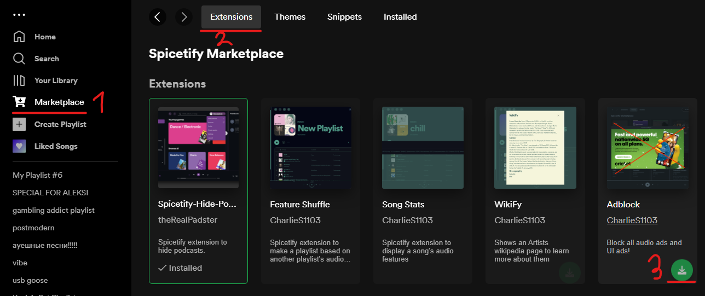The height and width of the screenshot is (296, 705).
Task: Open the SPECIAL FOR ALEKSI playlist
Action: [50, 193]
